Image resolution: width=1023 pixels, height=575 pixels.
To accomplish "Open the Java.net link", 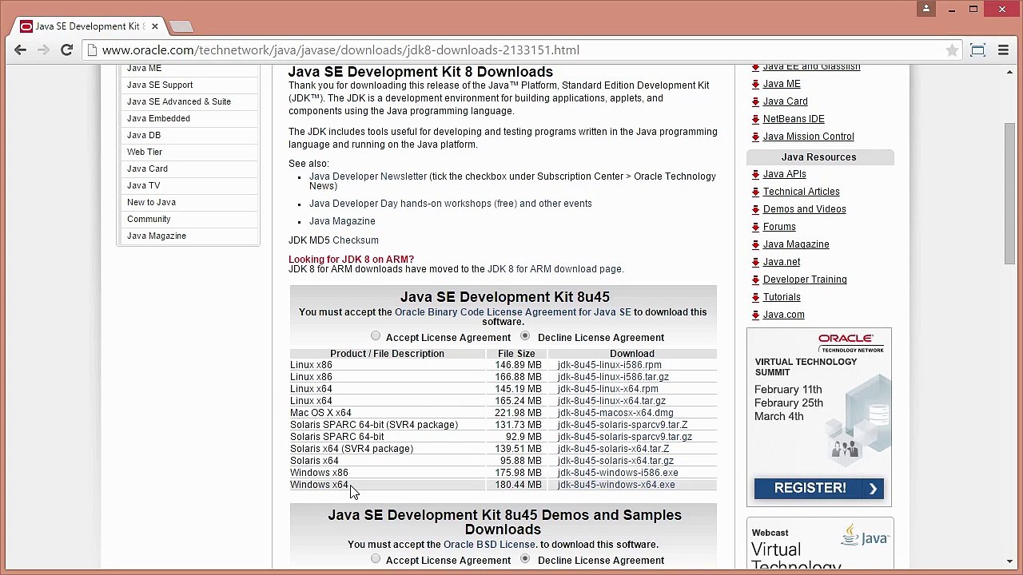I will [782, 262].
